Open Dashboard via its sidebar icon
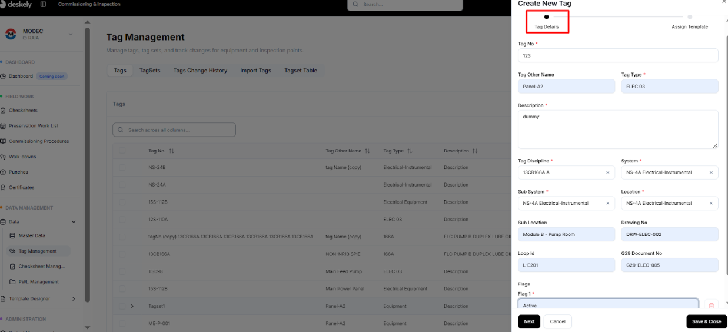Viewport: 728px width, 332px height. click(3, 76)
